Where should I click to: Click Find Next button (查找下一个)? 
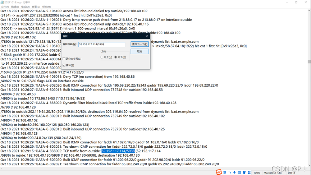tap(140, 44)
